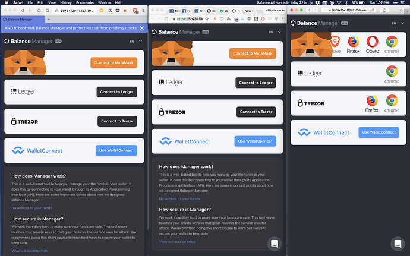
Task: Select the 'New' tab in Chrome
Action: 248,11
